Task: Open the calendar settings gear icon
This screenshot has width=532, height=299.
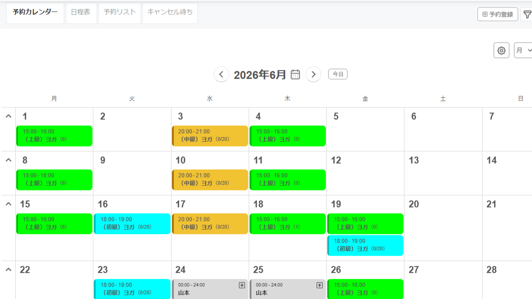Action: (501, 50)
